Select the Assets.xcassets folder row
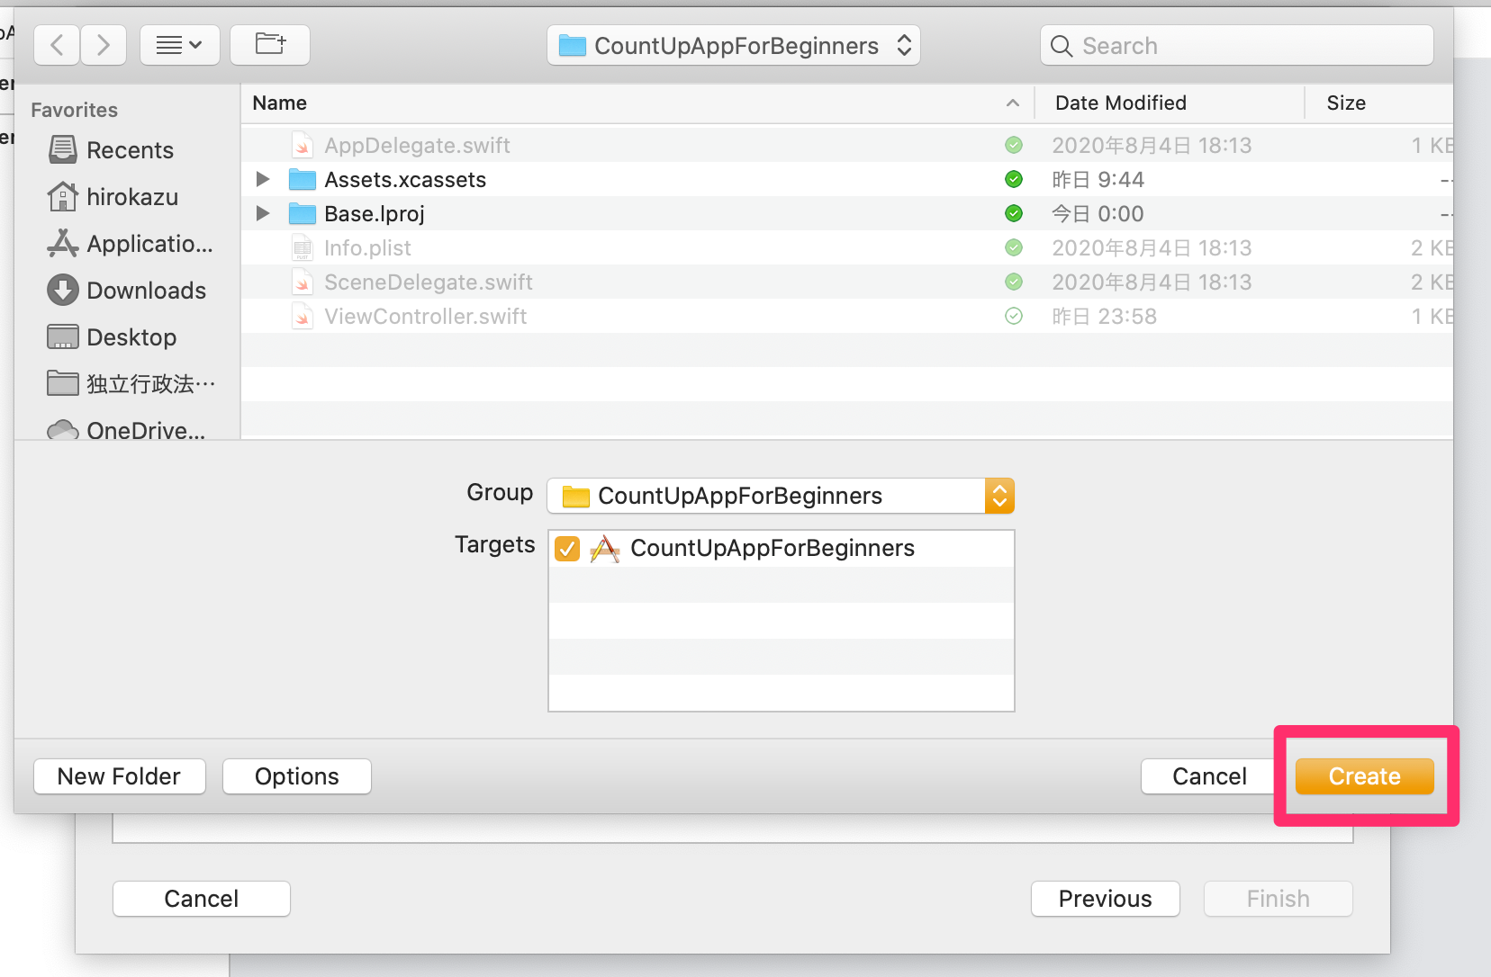Image resolution: width=1491 pixels, height=977 pixels. tap(847, 179)
